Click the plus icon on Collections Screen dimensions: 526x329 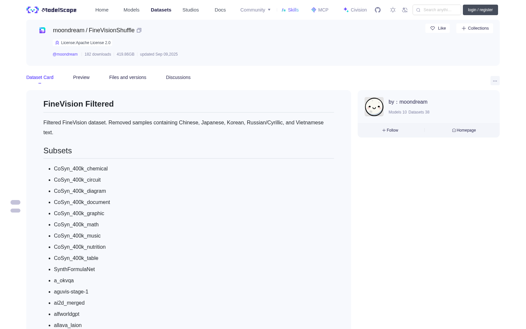click(464, 28)
